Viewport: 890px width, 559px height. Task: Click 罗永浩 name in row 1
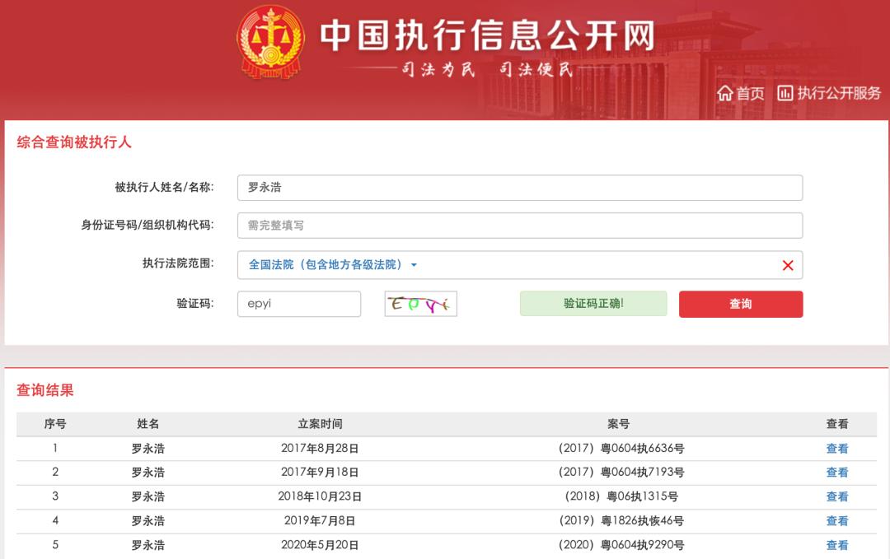(148, 449)
